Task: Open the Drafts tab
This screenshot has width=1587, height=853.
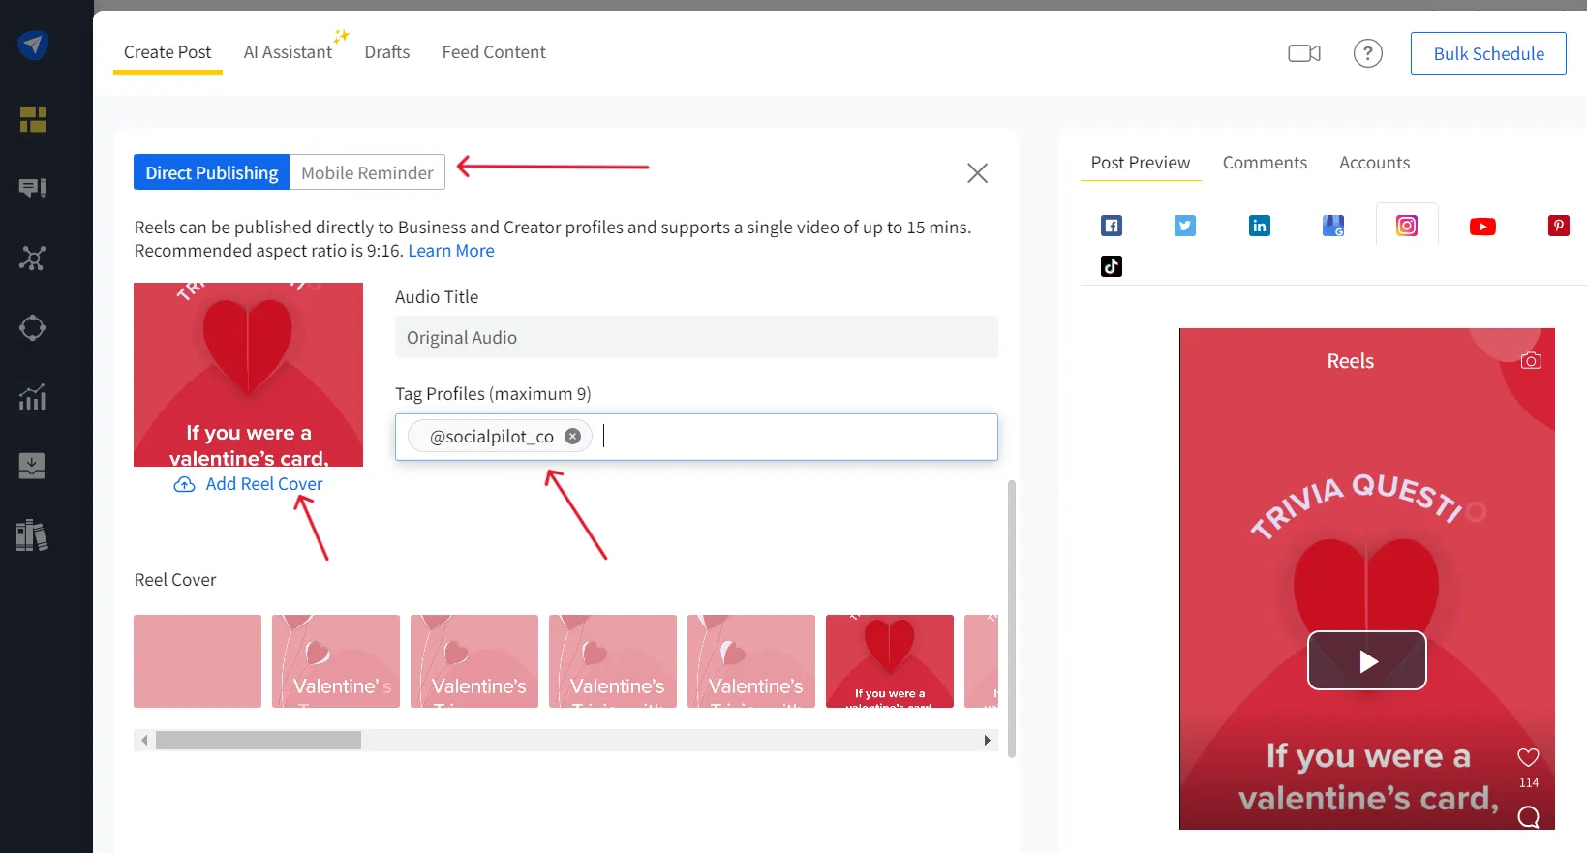Action: 387,52
